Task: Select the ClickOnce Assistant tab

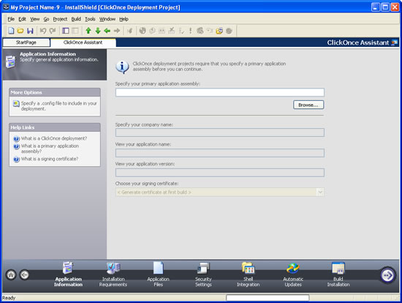Action: pos(83,42)
